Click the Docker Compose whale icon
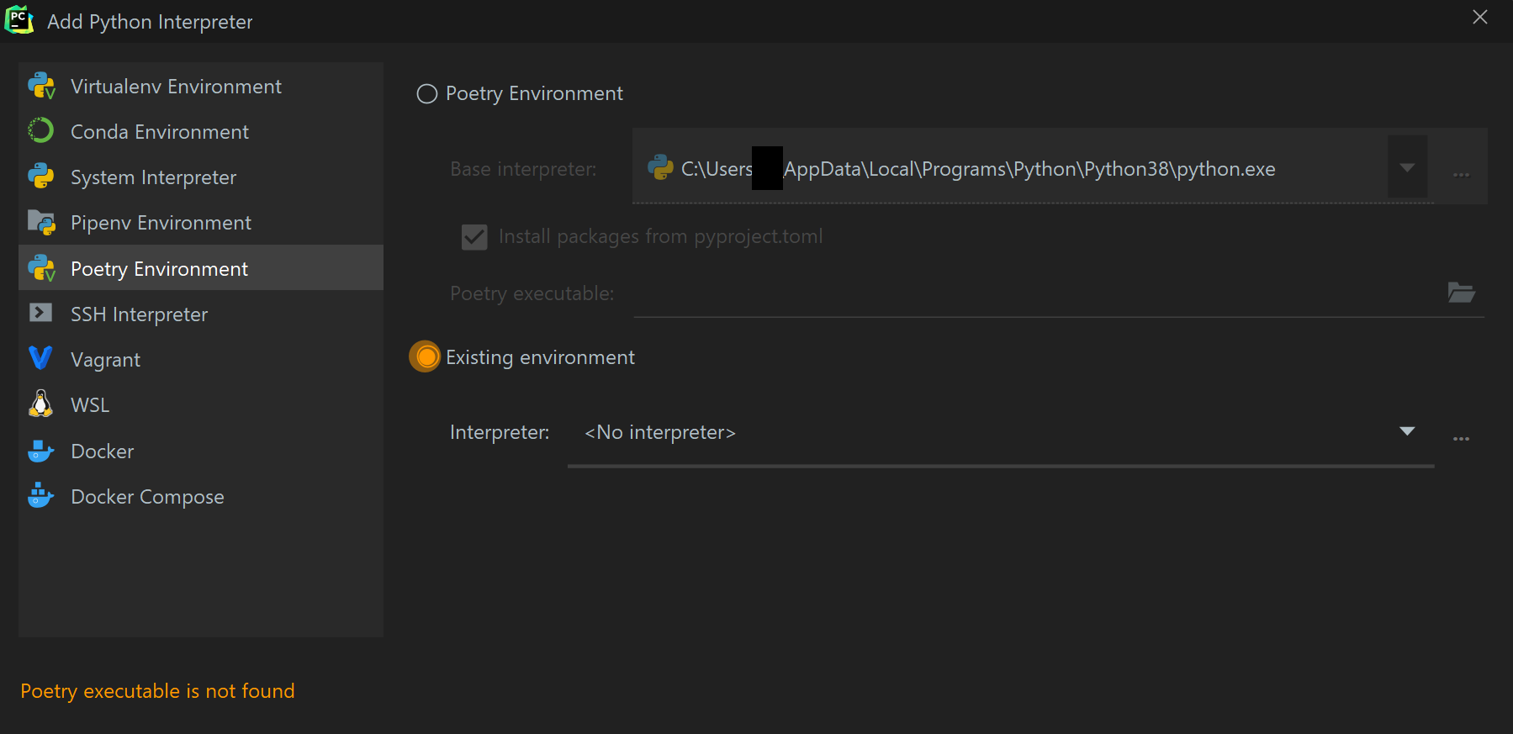The width and height of the screenshot is (1513, 734). tap(40, 495)
